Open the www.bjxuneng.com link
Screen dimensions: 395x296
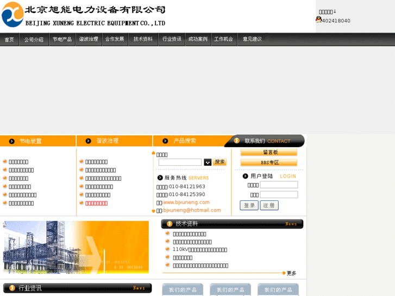coord(186,202)
